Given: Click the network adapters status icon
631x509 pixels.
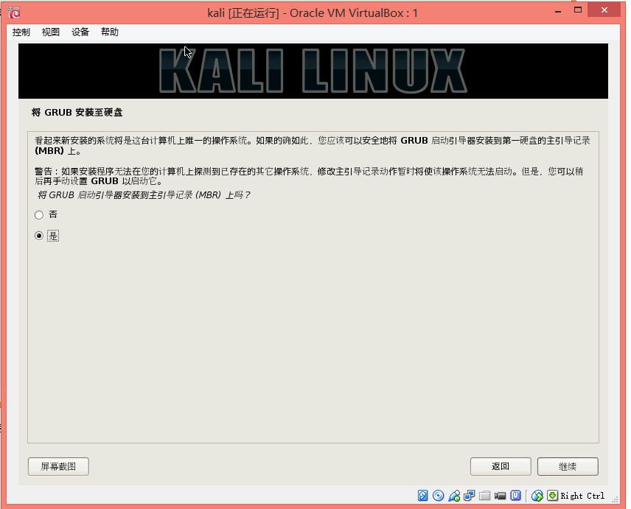Looking at the screenshot, I should coord(470,495).
